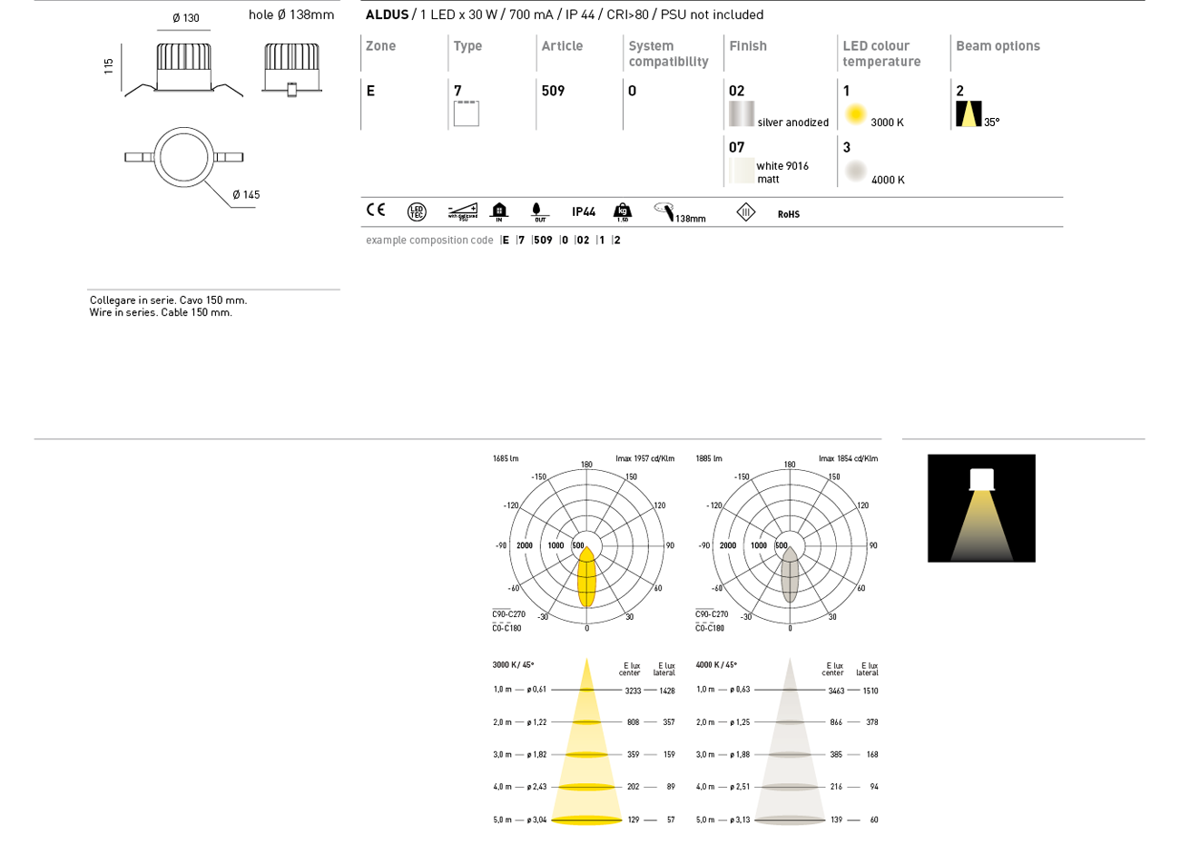Screen dimensions: 1180x853
Task: Click the Beam options header
Action: coord(998,46)
